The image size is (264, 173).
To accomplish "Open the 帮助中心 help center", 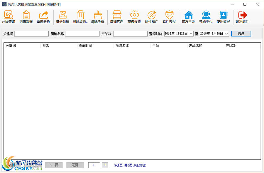I will pos(206,17).
